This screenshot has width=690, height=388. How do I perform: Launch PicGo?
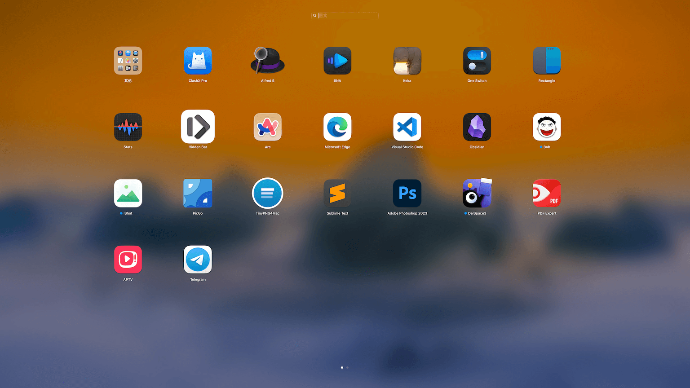(x=198, y=193)
